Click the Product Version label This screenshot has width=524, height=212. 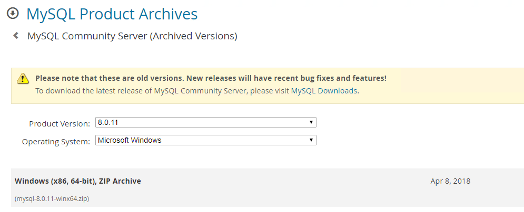pyautogui.click(x=60, y=124)
